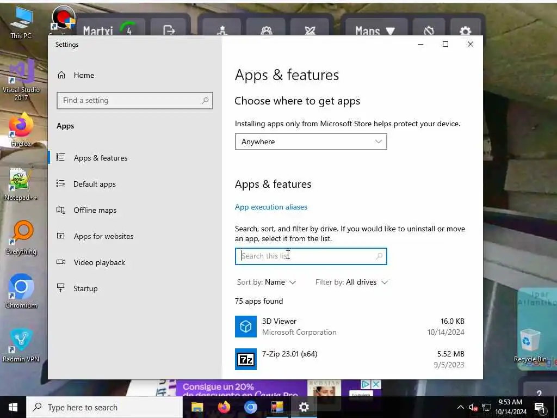Open File Explorer from taskbar
The height and width of the screenshot is (418, 557).
pos(197,407)
